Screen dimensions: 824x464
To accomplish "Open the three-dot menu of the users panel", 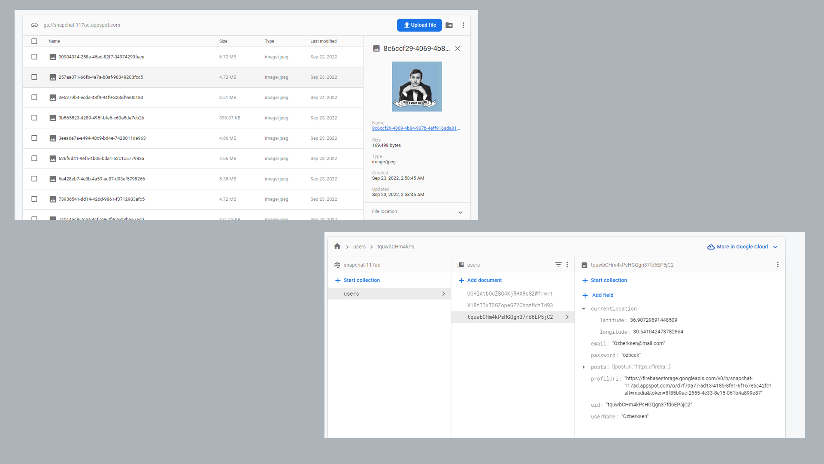I will coord(567,265).
